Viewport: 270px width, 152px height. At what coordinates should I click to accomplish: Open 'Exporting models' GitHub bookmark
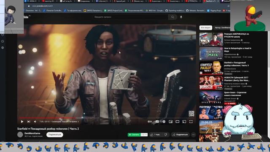tap(175, 11)
